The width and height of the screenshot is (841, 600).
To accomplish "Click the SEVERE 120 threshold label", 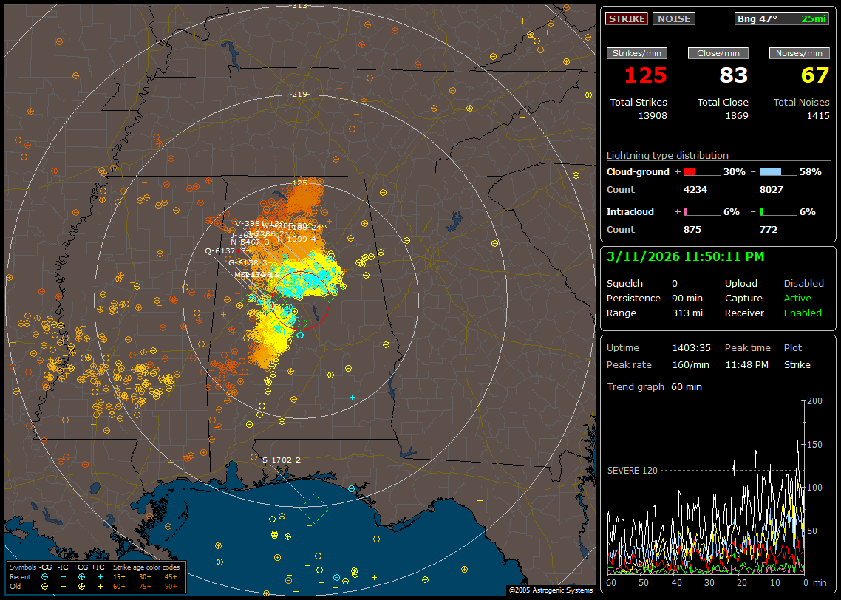I will click(x=632, y=470).
